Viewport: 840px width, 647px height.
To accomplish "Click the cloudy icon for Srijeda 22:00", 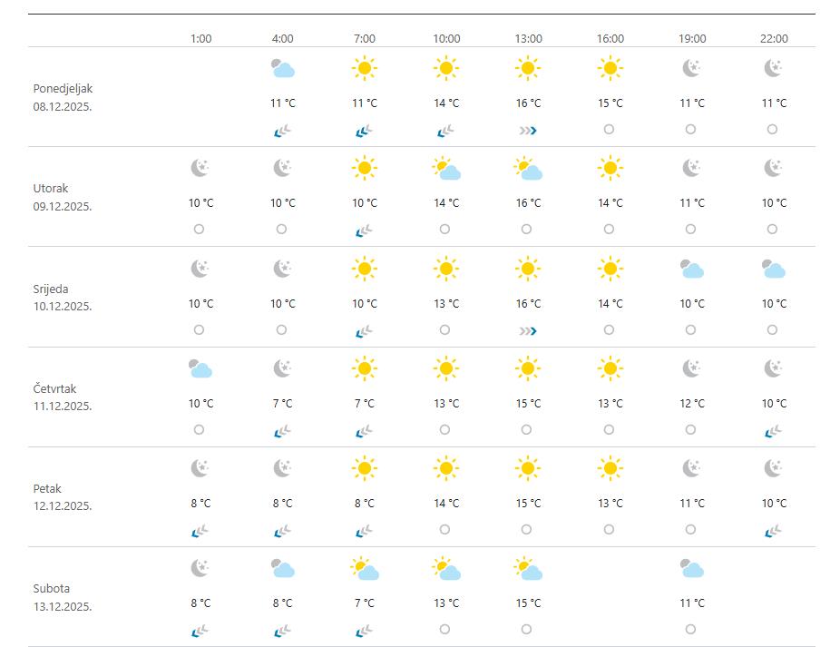I will click(774, 269).
